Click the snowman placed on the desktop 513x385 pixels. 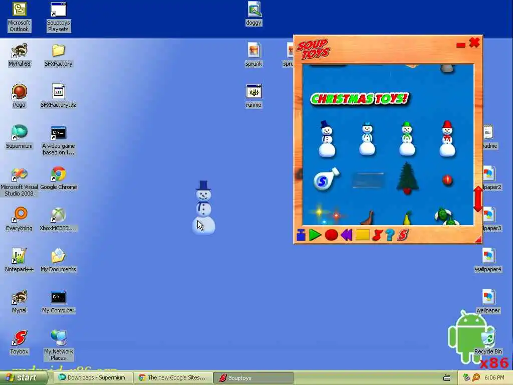coord(203,208)
